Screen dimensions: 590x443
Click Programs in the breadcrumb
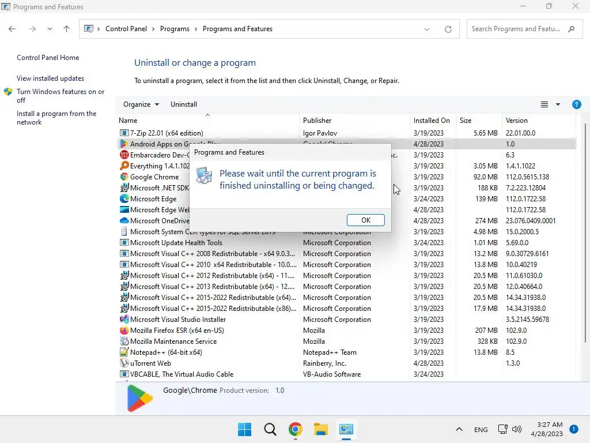[175, 29]
